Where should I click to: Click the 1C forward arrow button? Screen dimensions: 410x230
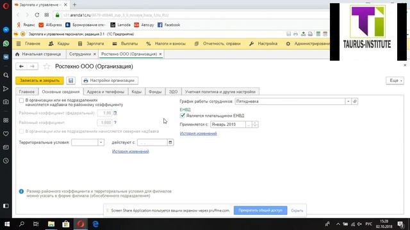click(x=33, y=66)
